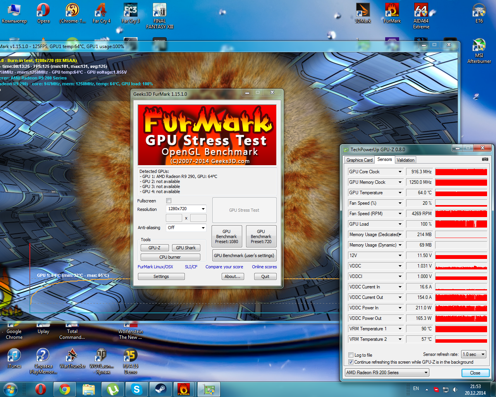Run GPU Benchmark Preset:1080
Image resolution: width=496 pixels, height=397 pixels.
click(x=227, y=236)
